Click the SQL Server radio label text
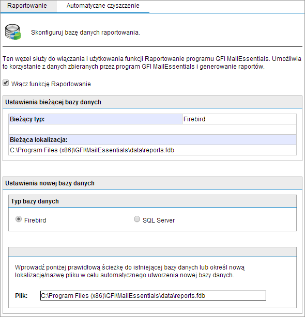This screenshot has width=305, height=317. tap(159, 220)
